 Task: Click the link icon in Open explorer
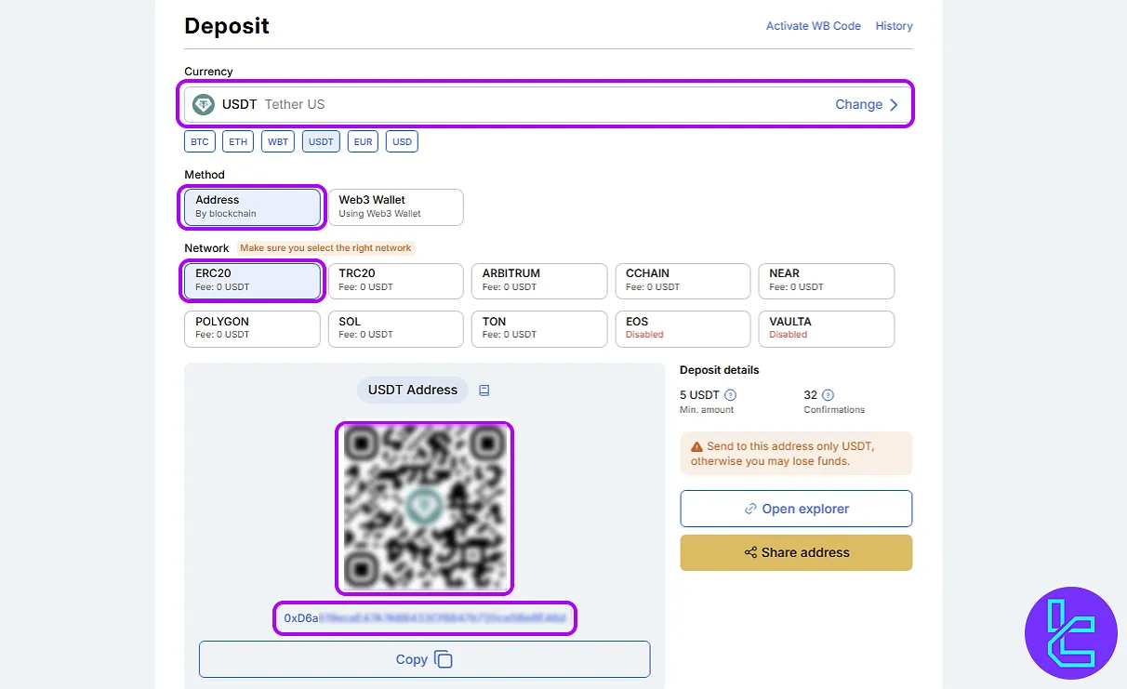750,509
